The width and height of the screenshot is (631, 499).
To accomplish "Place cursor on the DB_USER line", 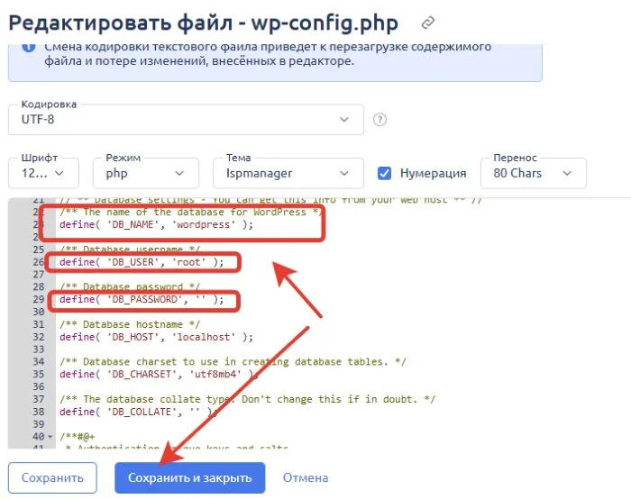I will coord(142,262).
